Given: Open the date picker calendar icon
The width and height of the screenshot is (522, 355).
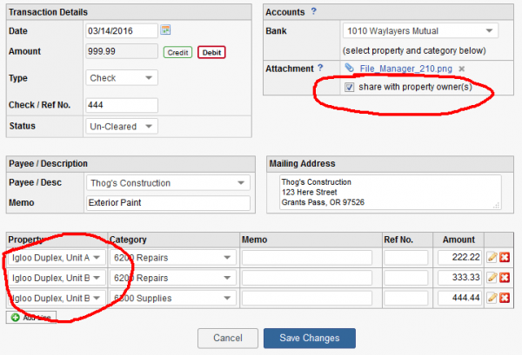Looking at the screenshot, I should [165, 30].
